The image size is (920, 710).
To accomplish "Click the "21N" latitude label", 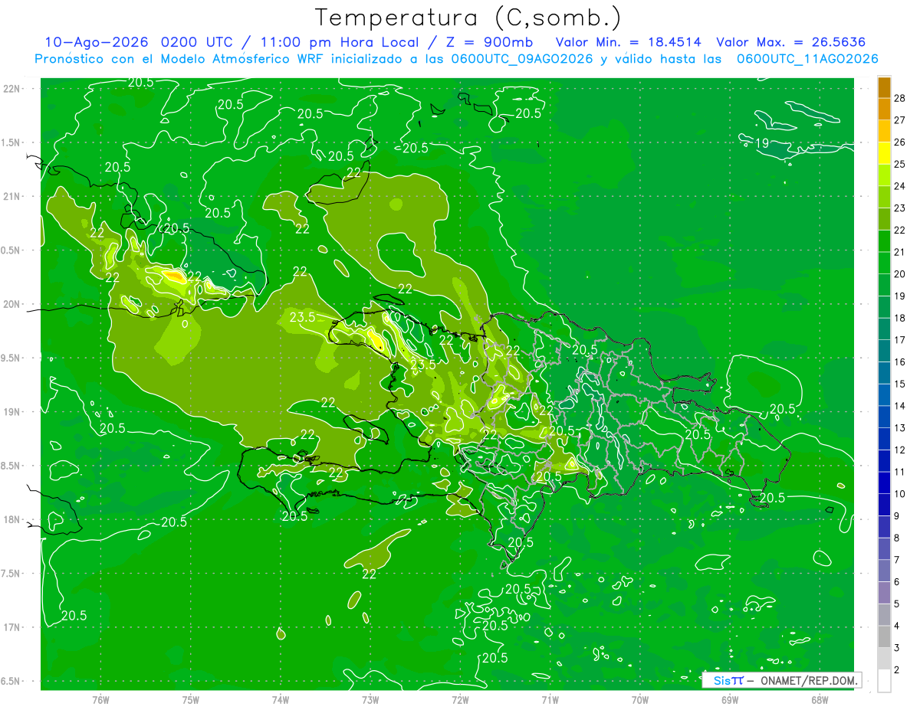I will point(11,196).
